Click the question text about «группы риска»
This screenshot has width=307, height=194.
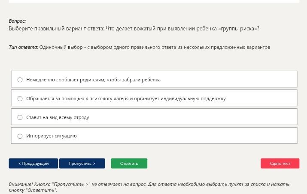(134, 29)
